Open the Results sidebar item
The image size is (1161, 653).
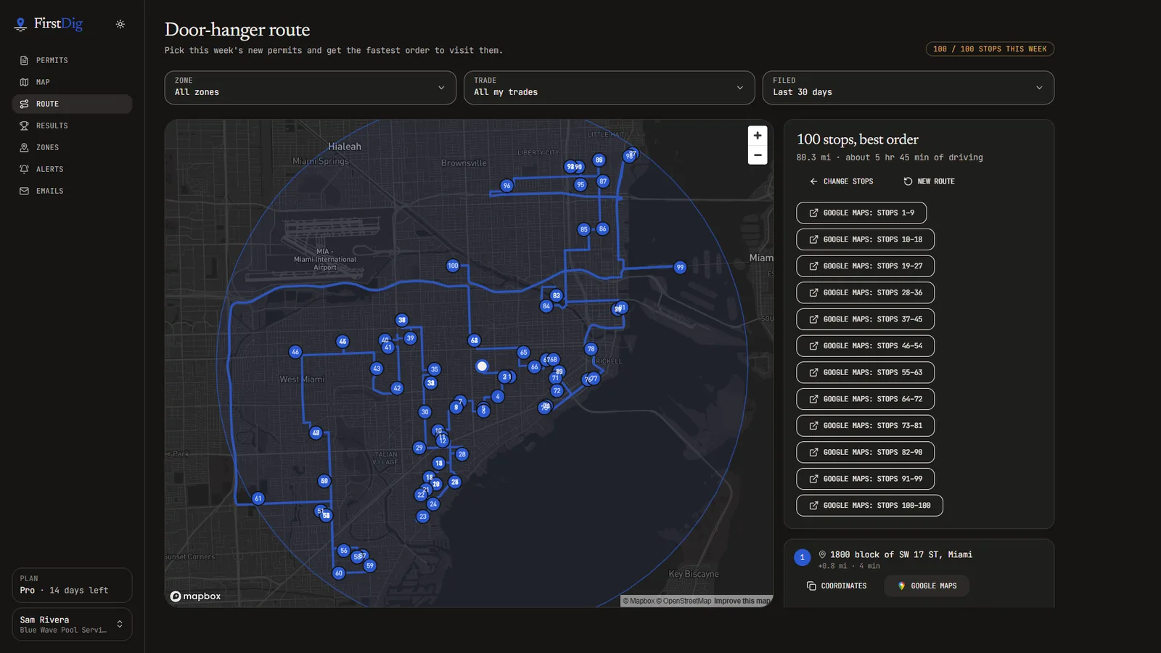click(x=72, y=126)
